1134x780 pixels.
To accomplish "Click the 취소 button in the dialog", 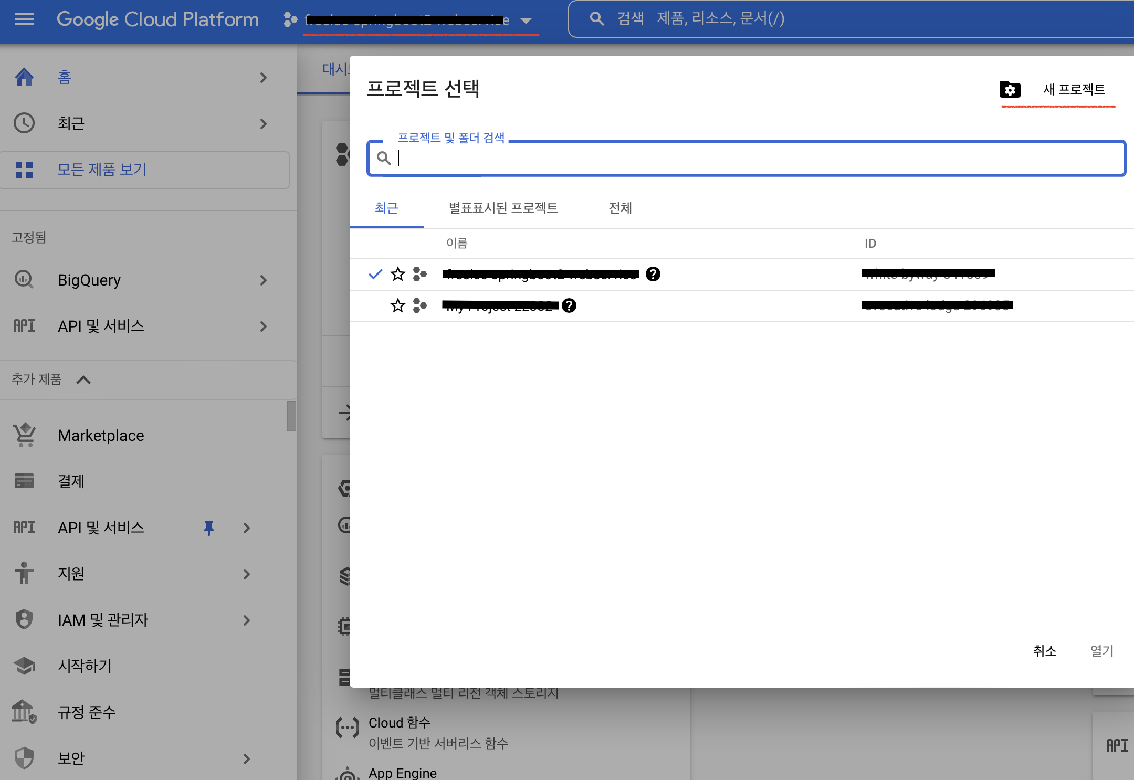I will (x=1044, y=651).
